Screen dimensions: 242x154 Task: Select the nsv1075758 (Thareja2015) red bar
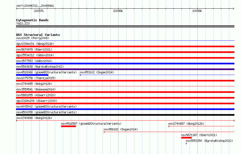pyautogui.click(x=125, y=81)
